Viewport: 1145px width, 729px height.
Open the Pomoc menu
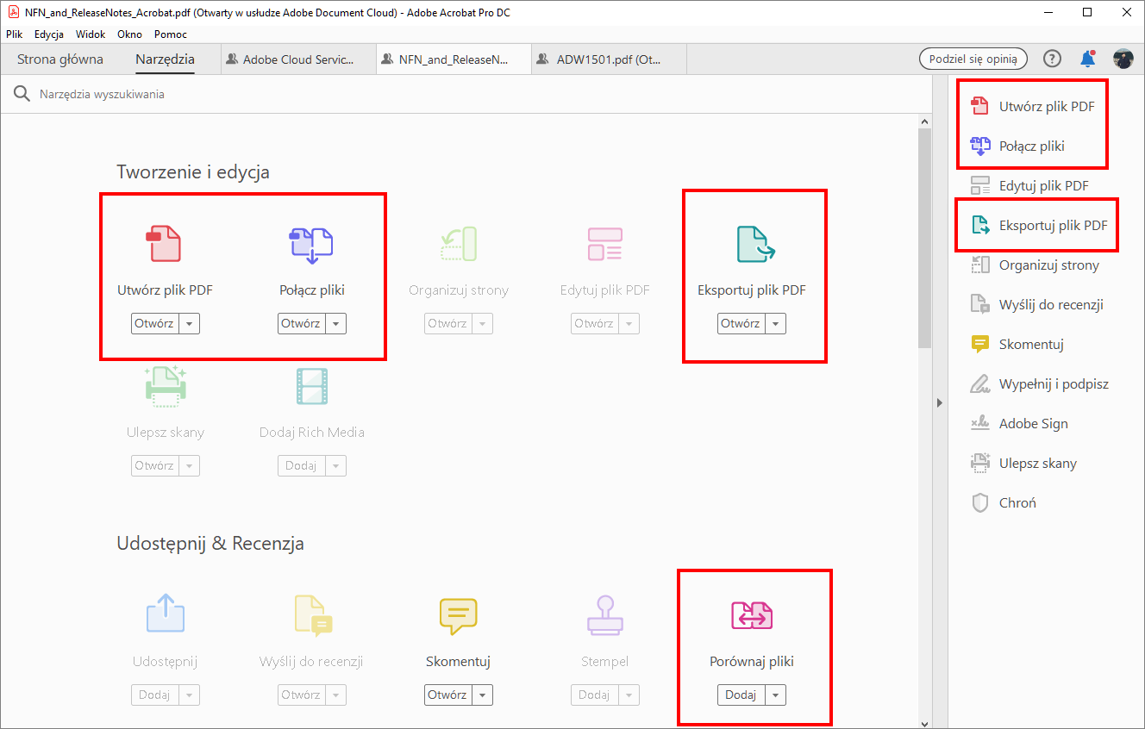[171, 34]
